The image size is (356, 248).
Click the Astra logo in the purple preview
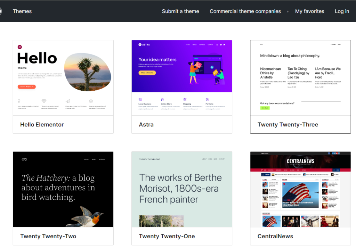(144, 44)
